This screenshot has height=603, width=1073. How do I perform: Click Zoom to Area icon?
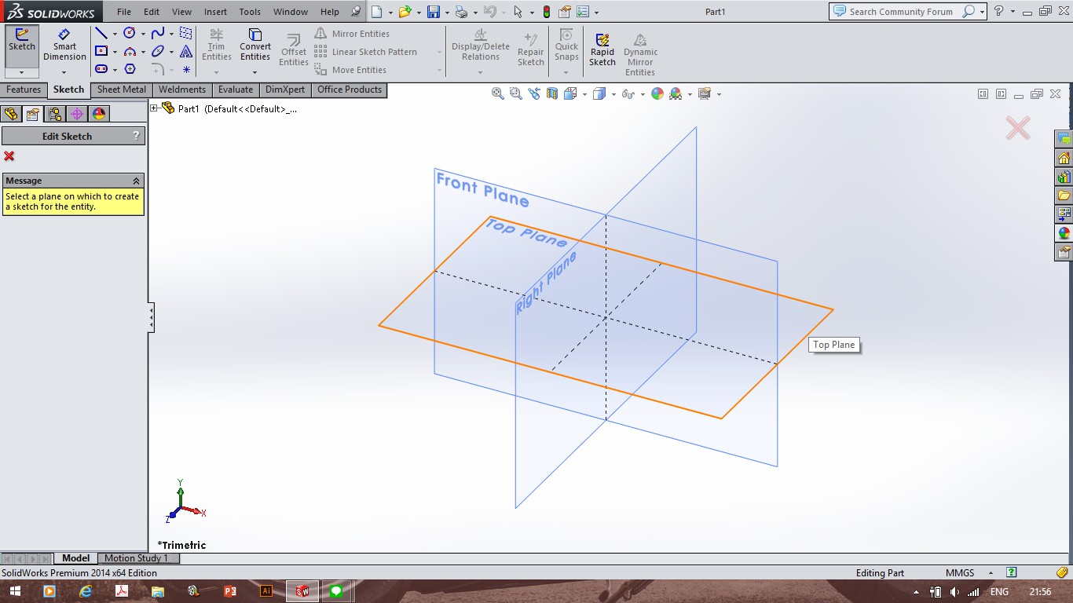[x=515, y=93]
